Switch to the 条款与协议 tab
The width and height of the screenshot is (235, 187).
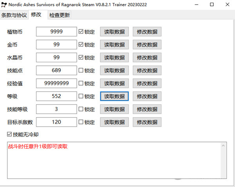[14, 15]
